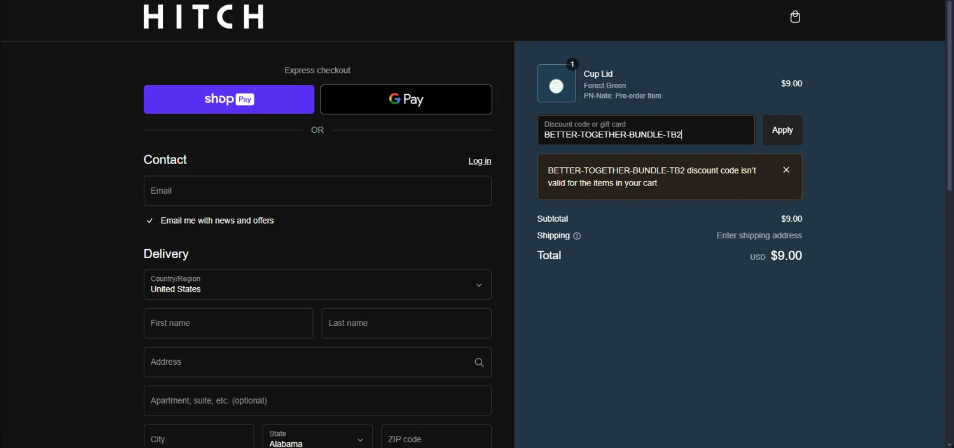Click the Forest Green variant text
The height and width of the screenshot is (448, 954).
(605, 85)
